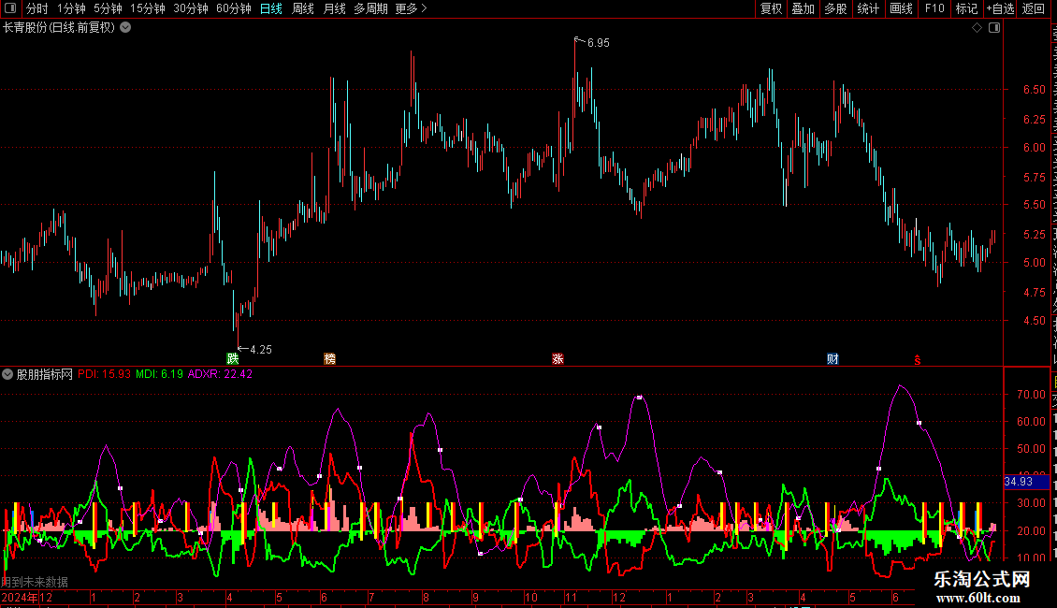Select the 15分钟 period
This screenshot has width=1057, height=608.
pyautogui.click(x=148, y=8)
